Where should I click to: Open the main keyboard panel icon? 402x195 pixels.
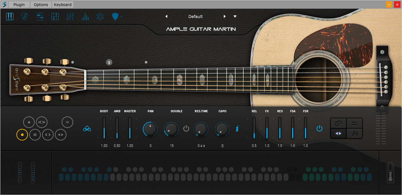click(x=10, y=16)
